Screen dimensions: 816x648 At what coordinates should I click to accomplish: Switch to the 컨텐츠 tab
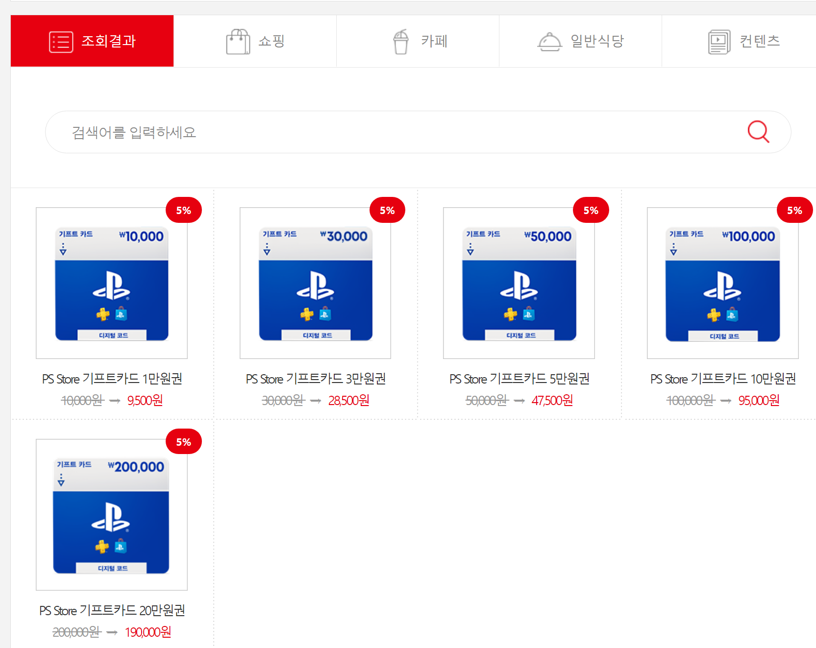click(x=739, y=41)
